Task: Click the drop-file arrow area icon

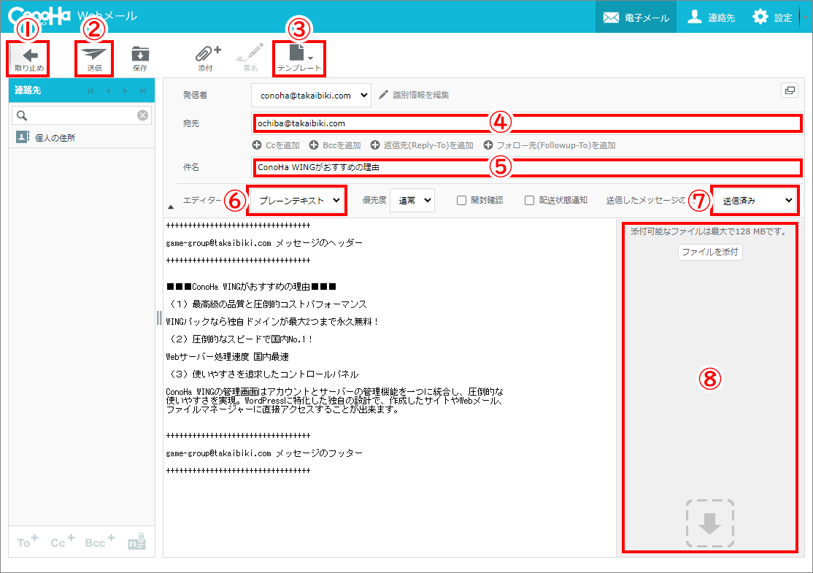Action: [710, 523]
